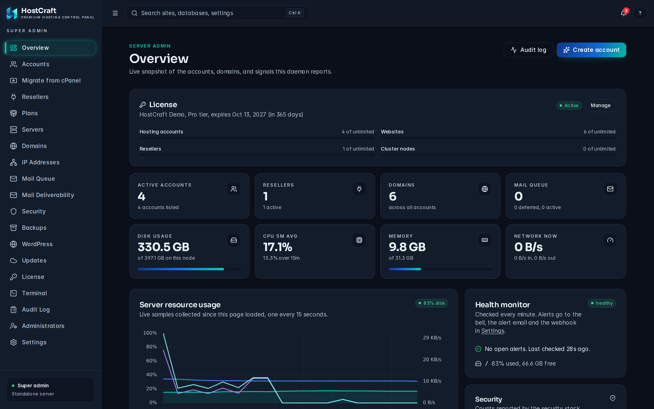The width and height of the screenshot is (654, 409).
Task: Click the Terminal icon in sidebar
Action: pos(14,293)
